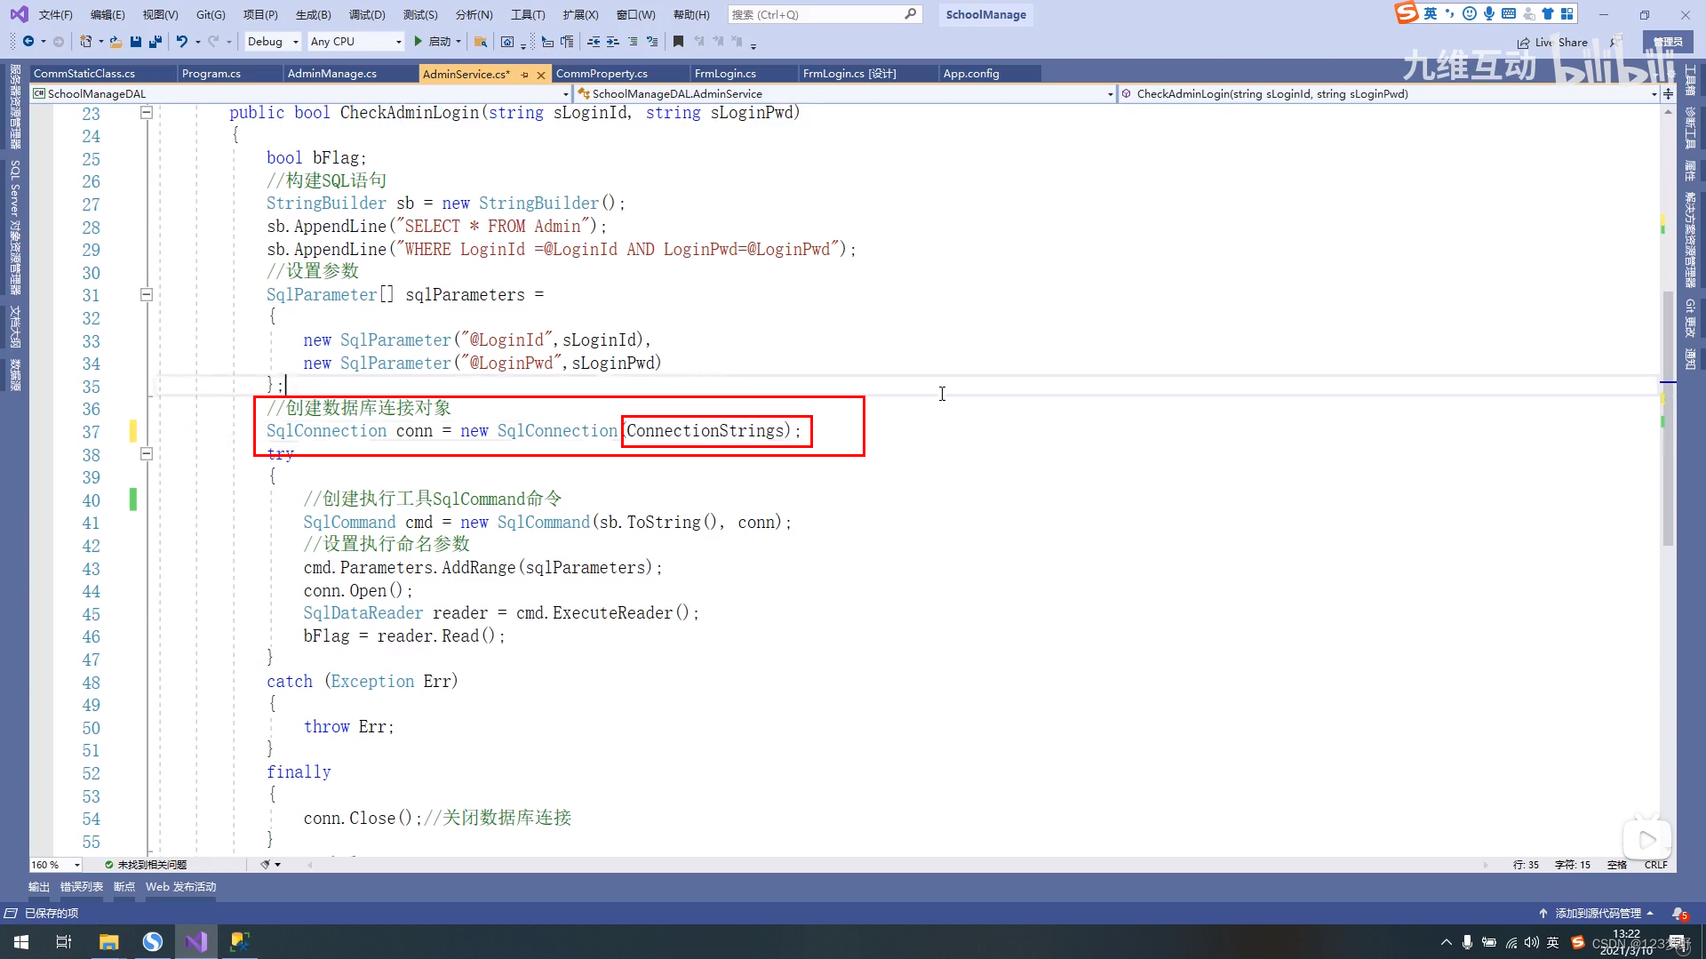Undo the last edit
Image resolution: width=1706 pixels, height=959 pixels.
[182, 42]
